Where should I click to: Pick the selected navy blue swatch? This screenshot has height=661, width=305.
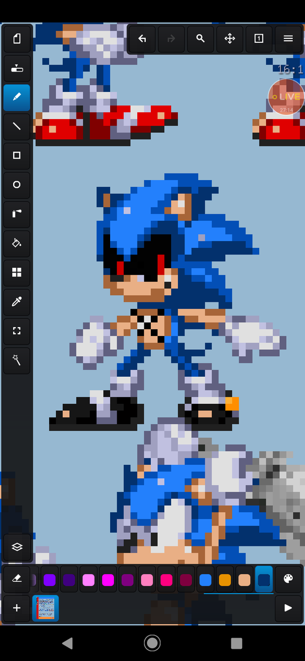264,579
